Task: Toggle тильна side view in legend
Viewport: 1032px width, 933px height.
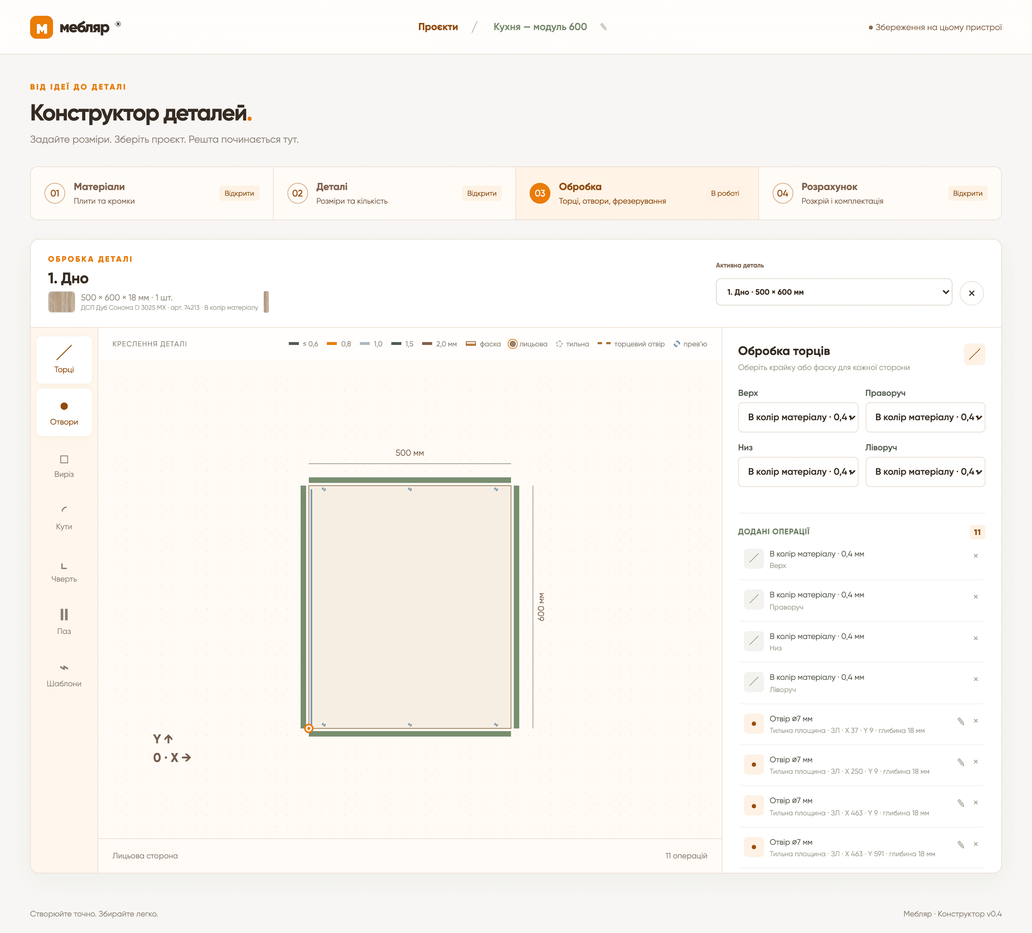Action: coord(572,344)
